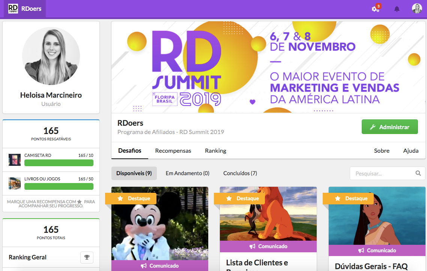Screen dimensions: 427x271
Task: Click the Ranking Geral heading
Action: pyautogui.click(x=27, y=257)
